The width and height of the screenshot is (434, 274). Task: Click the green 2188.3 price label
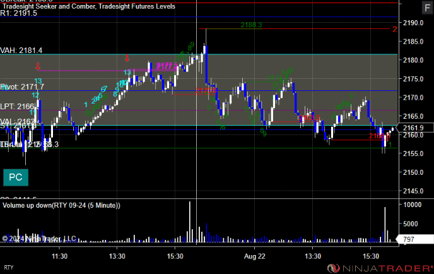click(251, 25)
